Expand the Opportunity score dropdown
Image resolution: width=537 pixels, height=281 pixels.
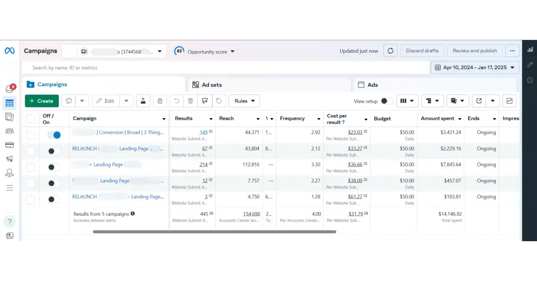205,51
